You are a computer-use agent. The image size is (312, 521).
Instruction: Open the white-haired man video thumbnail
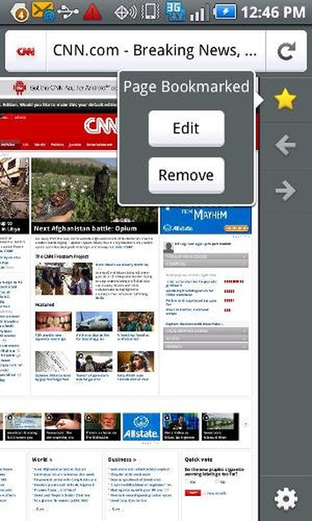pyautogui.click(x=102, y=426)
